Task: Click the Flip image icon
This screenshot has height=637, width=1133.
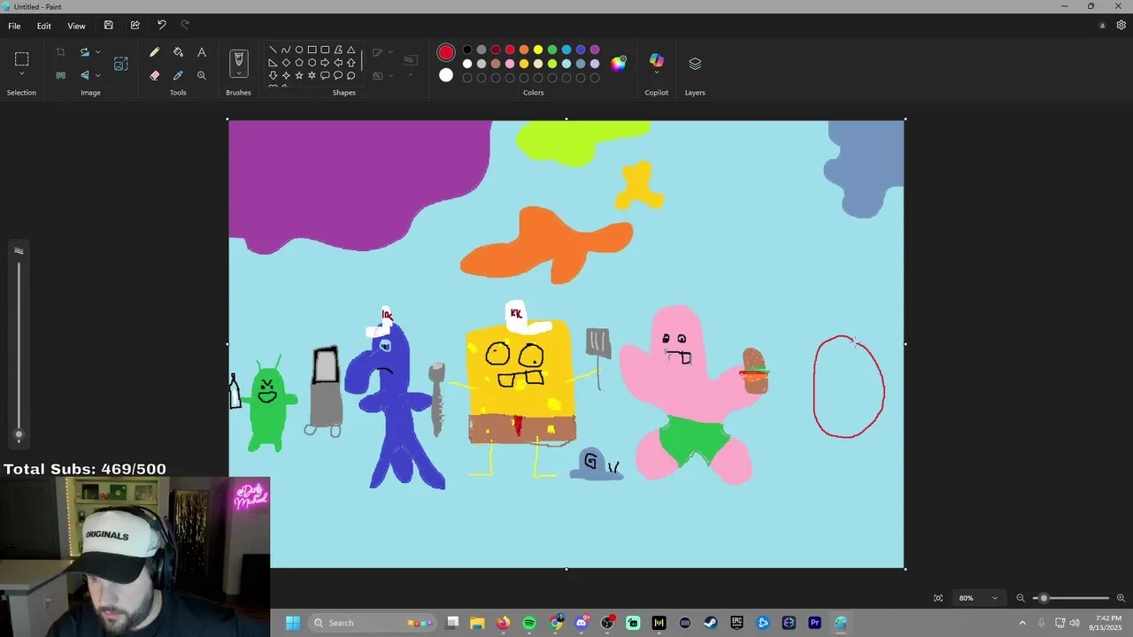Action: 85,75
